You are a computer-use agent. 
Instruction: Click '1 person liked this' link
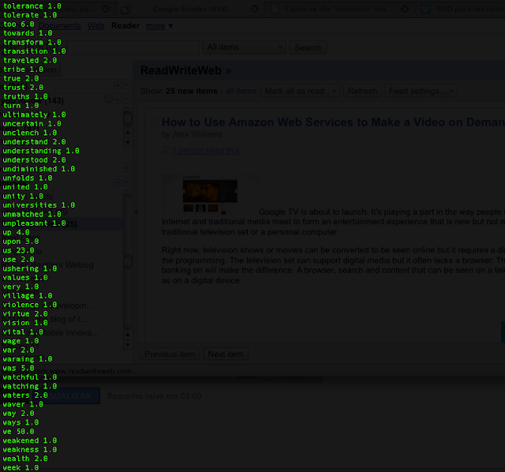pos(205,151)
